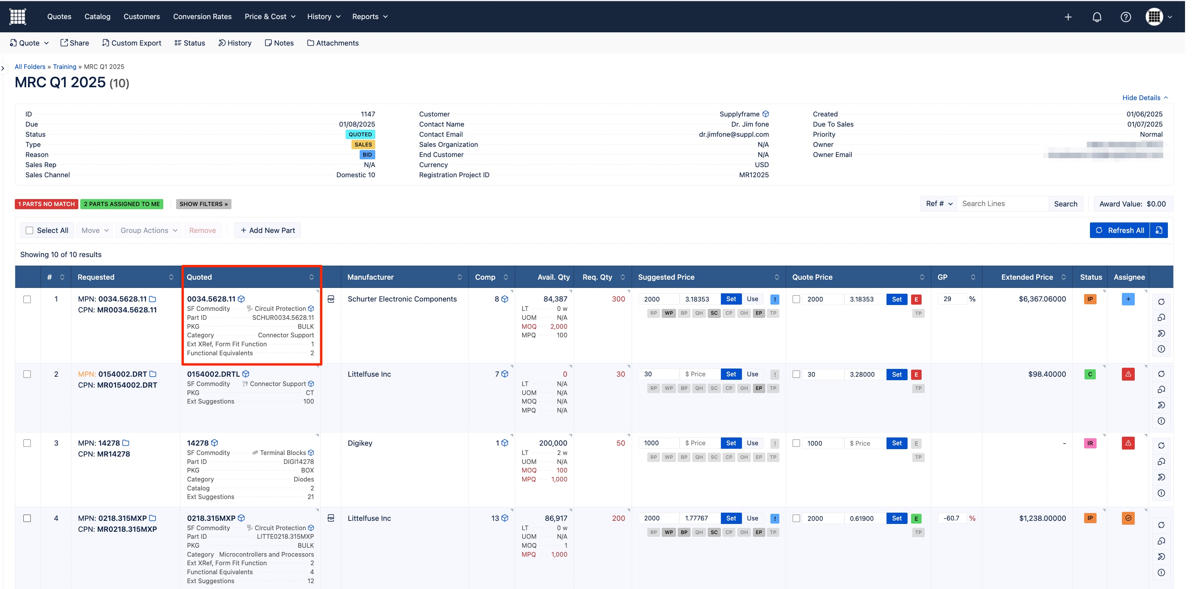Open All Folders breadcrumb link
The height and width of the screenshot is (589, 1201).
pos(30,67)
